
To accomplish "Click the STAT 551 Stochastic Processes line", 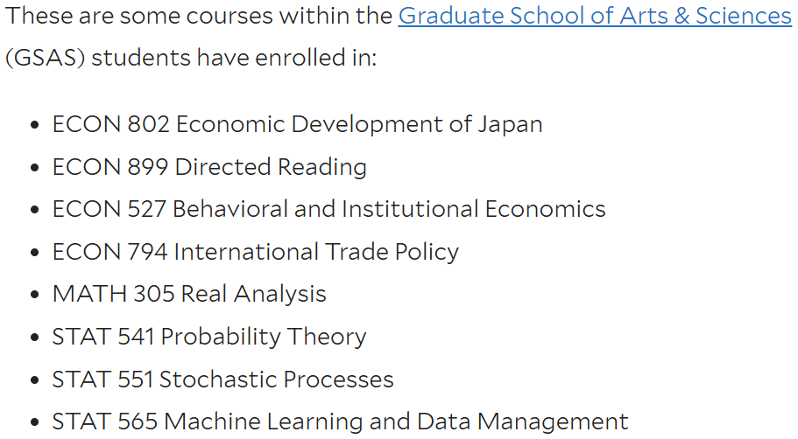I will (x=222, y=379).
